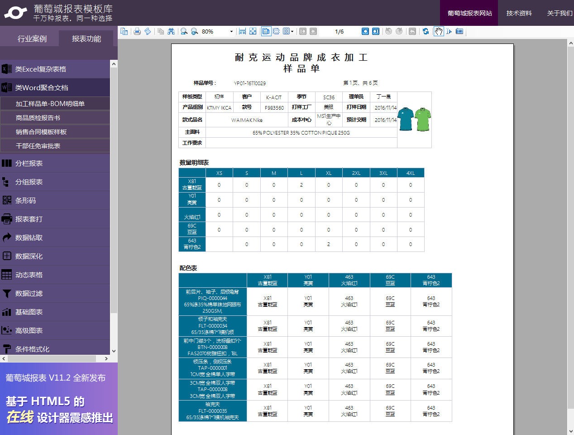Refresh the report
574x435 pixels.
pyautogui.click(x=426, y=31)
